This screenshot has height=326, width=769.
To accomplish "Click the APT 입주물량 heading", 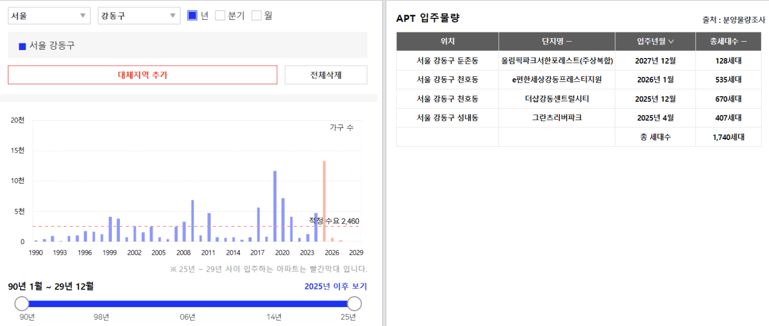I will click(428, 18).
